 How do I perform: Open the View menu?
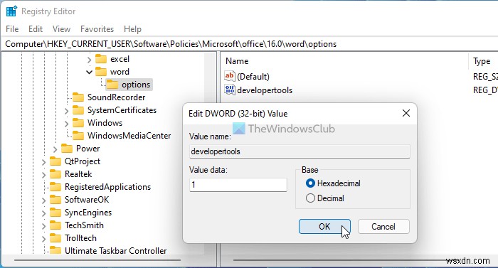[61, 29]
